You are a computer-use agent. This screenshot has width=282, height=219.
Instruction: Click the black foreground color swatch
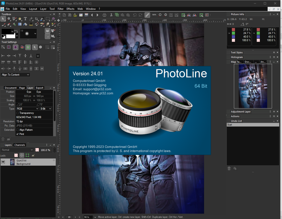pos(6,31)
